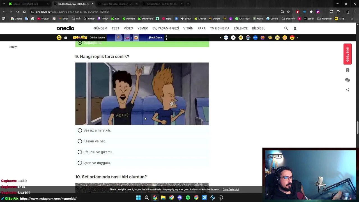Open the Youtube bookmark
This screenshot has height=202, width=359.
[x=43, y=19]
